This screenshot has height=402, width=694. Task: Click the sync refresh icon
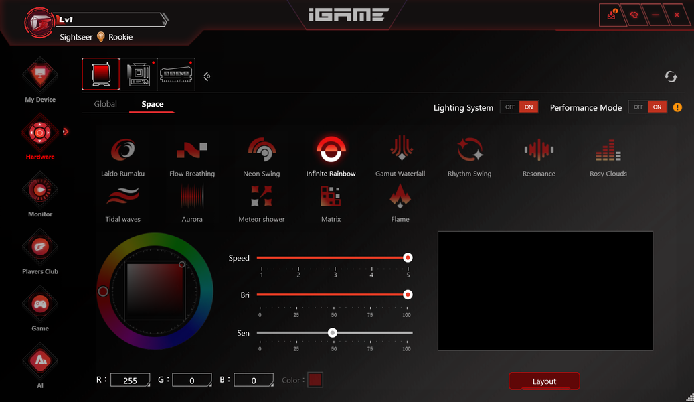pyautogui.click(x=671, y=76)
